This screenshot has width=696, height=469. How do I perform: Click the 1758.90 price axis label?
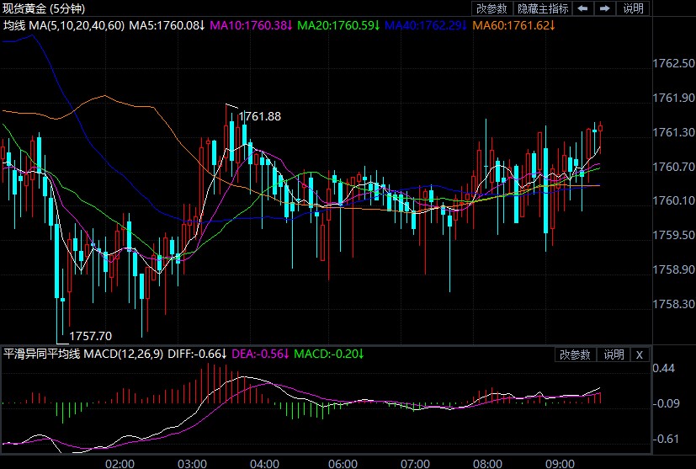[673, 269]
